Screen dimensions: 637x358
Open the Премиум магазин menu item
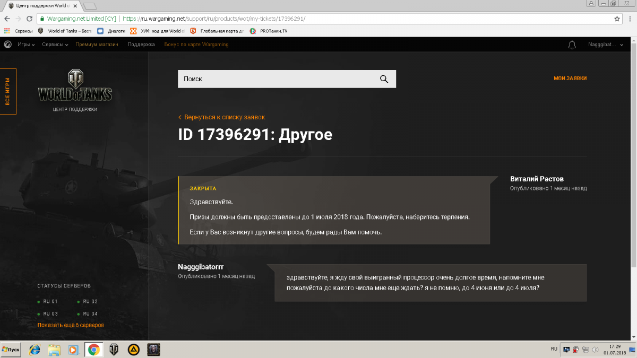click(97, 45)
